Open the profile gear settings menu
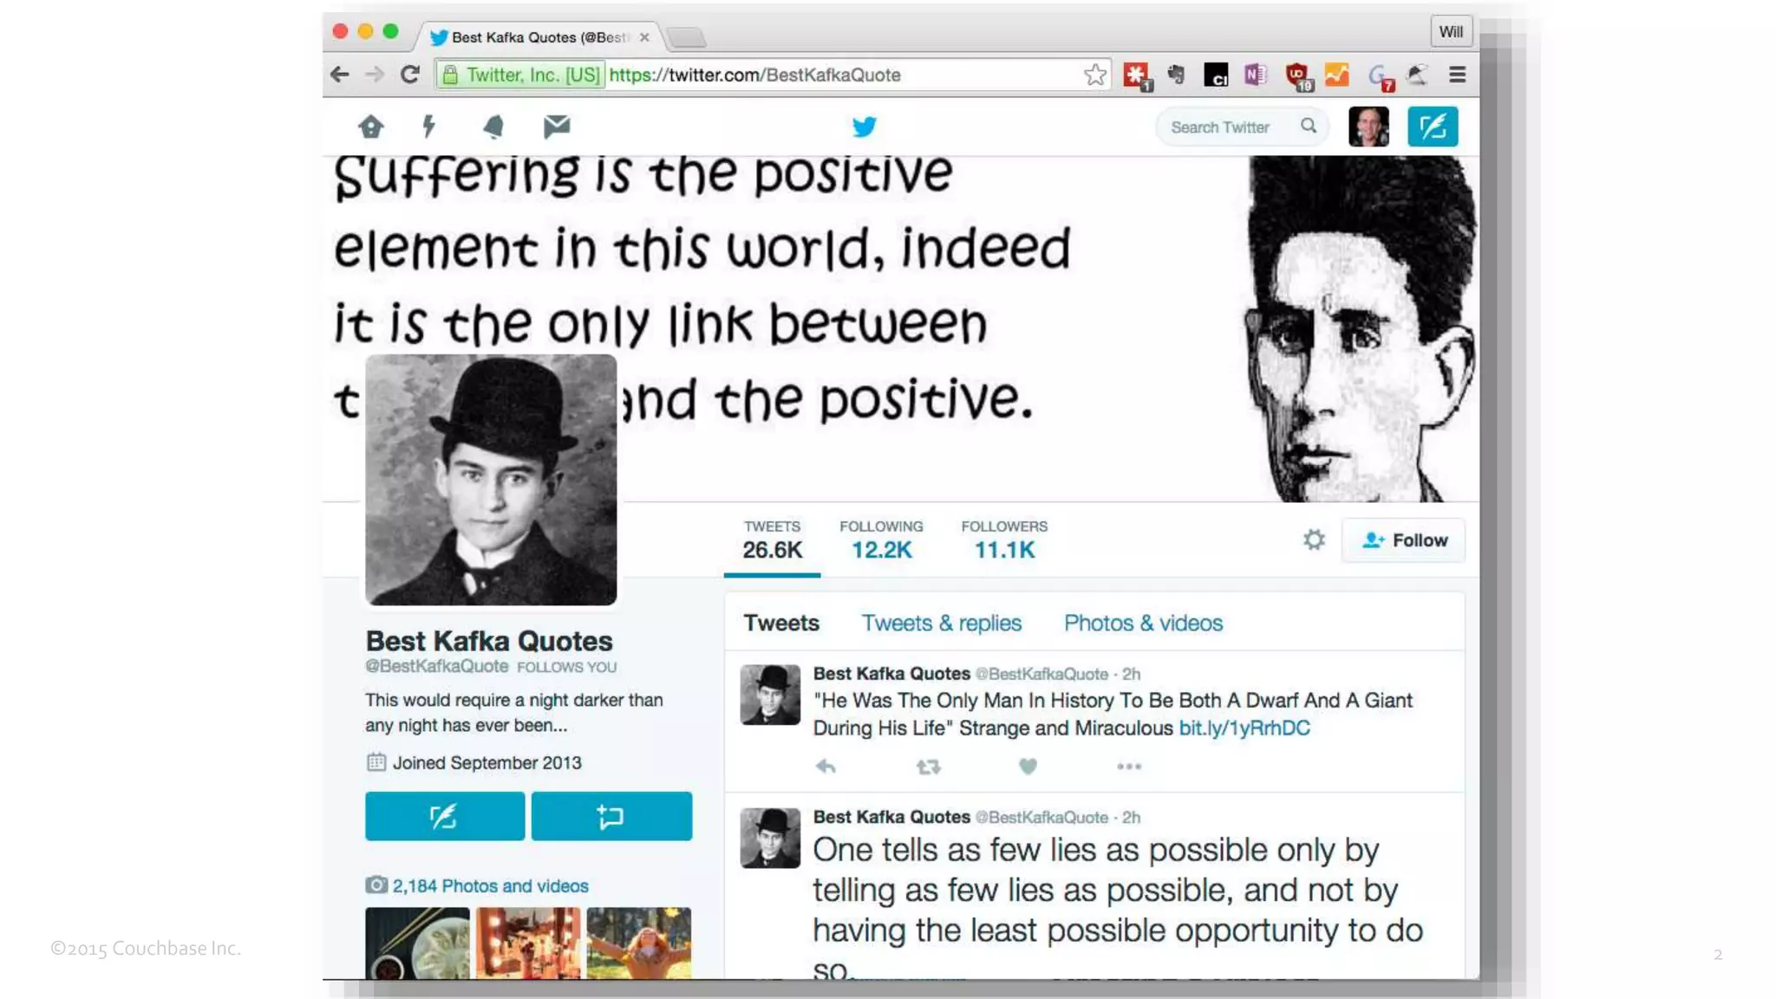Screen dimensions: 1776x999 [x=1314, y=540]
